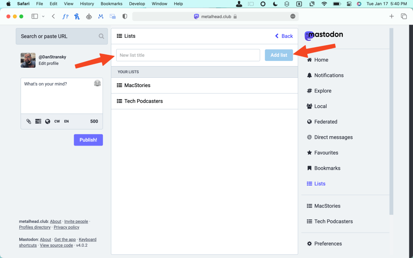
Task: Open Safari's tab layout chevron
Action: pyautogui.click(x=43, y=16)
